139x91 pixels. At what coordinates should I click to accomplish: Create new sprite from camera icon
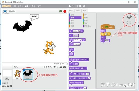click(x=64, y=67)
